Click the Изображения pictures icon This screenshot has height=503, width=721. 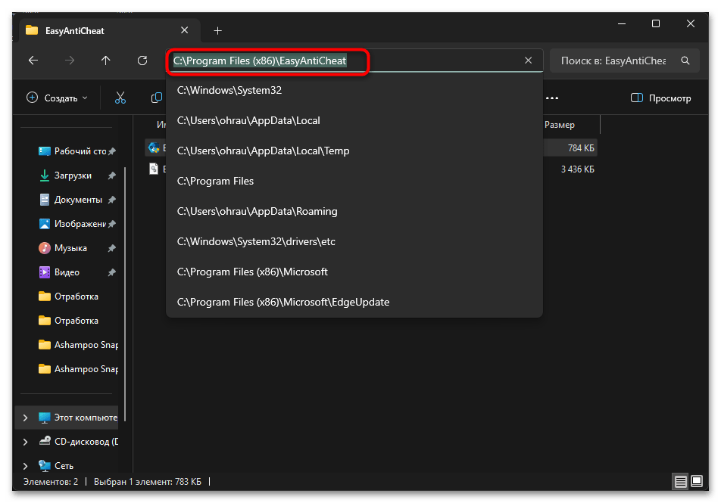coord(45,224)
